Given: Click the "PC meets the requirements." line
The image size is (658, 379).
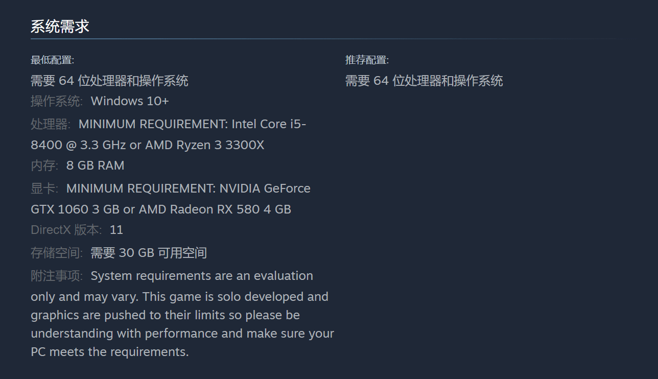Looking at the screenshot, I should click(x=110, y=352).
